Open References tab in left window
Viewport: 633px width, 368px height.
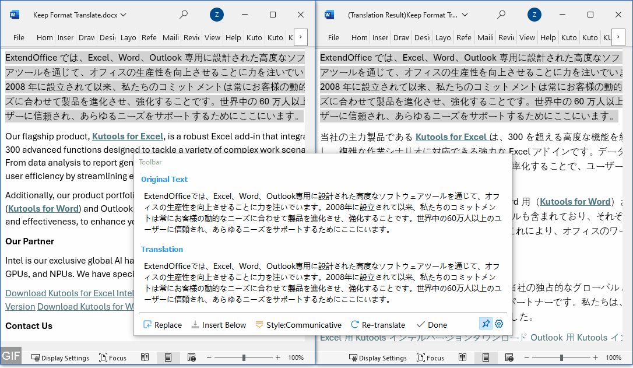pyautogui.click(x=149, y=37)
